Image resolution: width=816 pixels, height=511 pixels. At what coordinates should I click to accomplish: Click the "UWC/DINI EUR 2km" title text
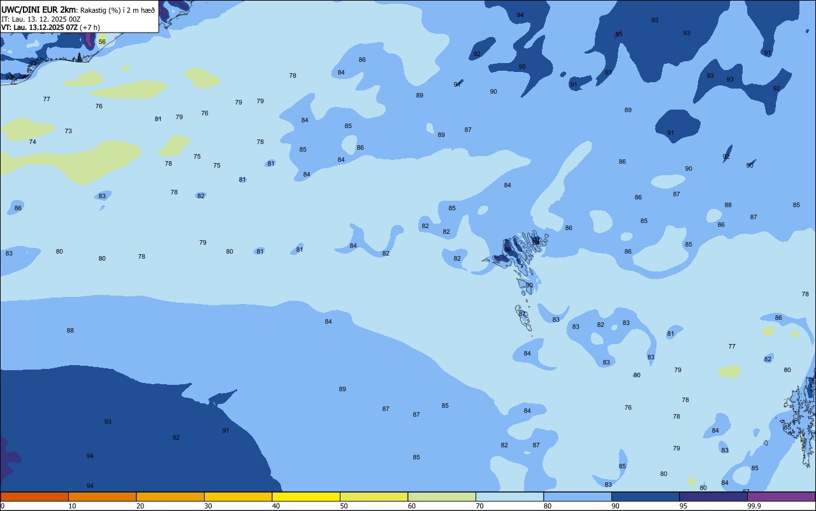click(39, 10)
